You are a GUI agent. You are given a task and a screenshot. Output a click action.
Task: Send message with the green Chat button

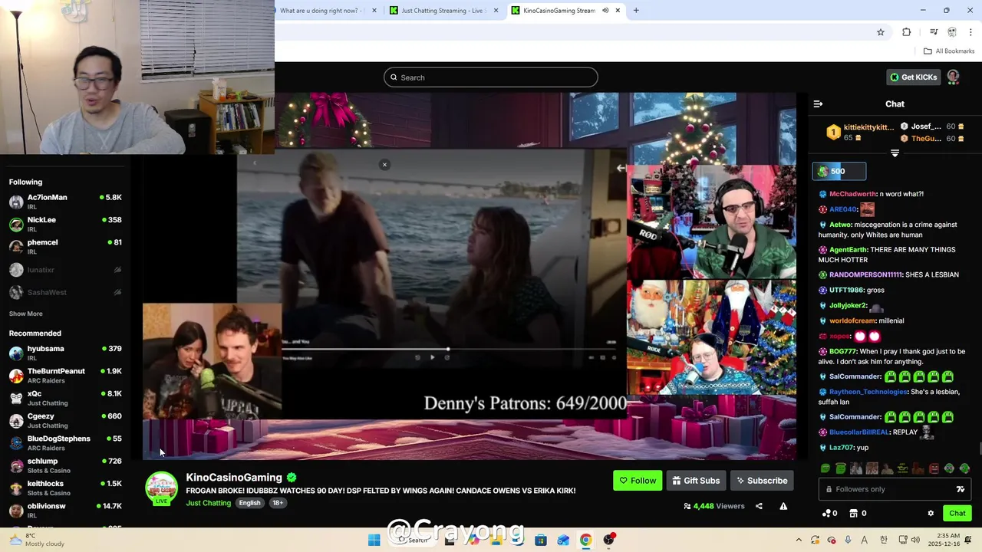(957, 513)
